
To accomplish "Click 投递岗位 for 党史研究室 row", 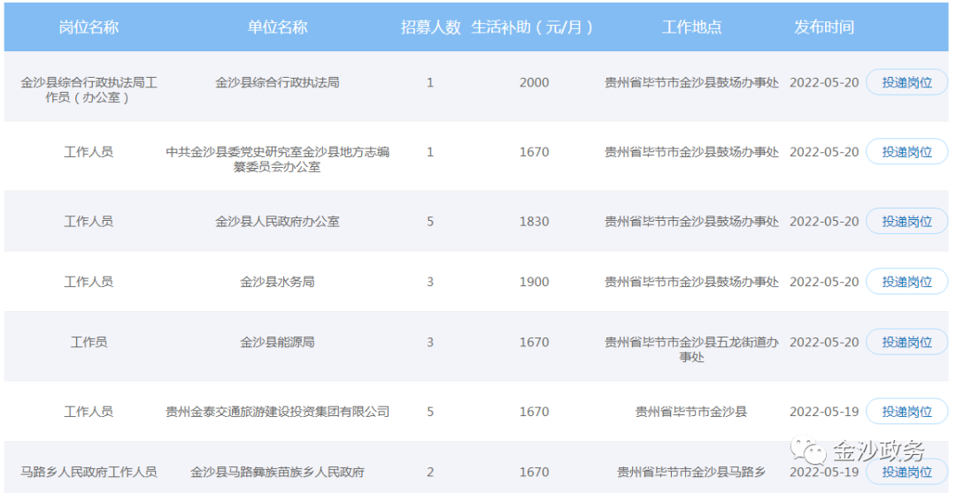I will [906, 152].
